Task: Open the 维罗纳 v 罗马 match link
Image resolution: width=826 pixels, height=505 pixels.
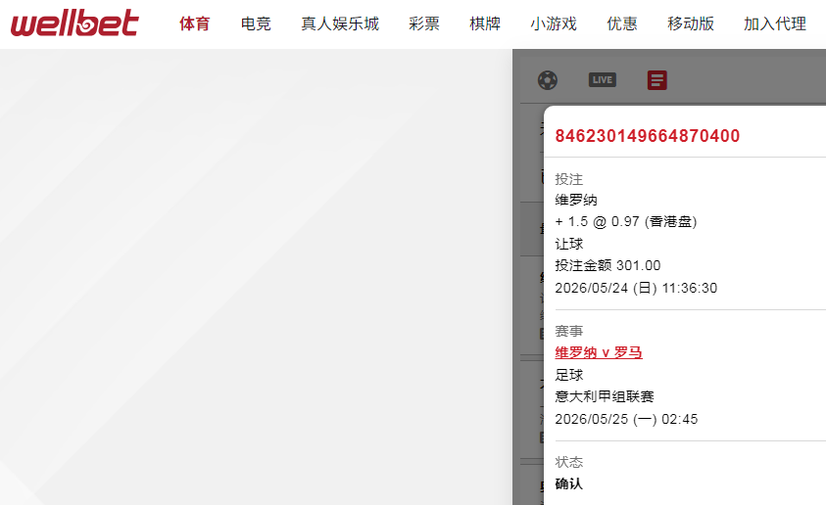Action: coord(599,352)
